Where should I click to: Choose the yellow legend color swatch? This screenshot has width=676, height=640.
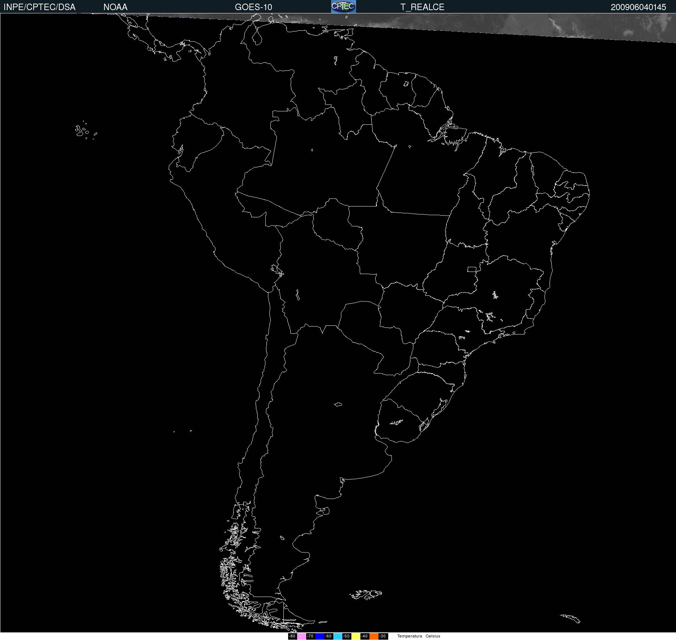coord(356,636)
